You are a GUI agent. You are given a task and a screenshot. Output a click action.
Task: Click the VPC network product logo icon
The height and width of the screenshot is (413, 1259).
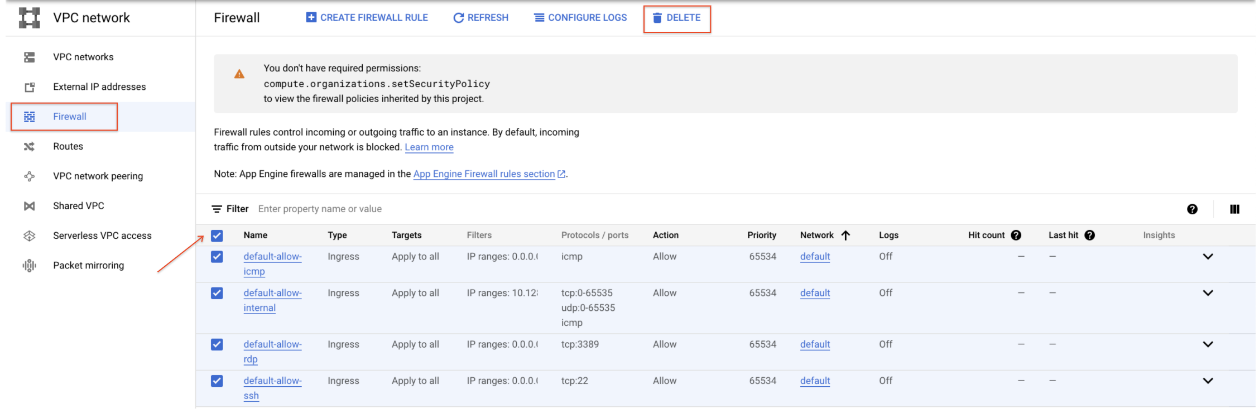[30, 17]
